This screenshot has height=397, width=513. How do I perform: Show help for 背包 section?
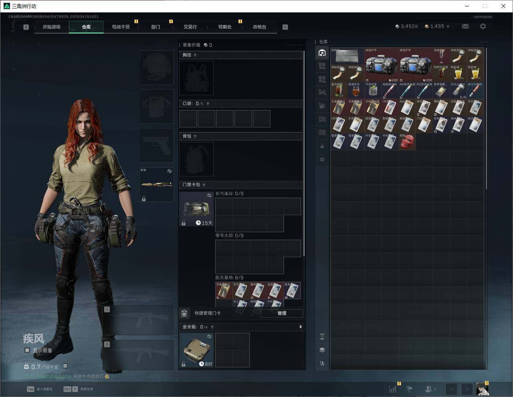click(195, 136)
